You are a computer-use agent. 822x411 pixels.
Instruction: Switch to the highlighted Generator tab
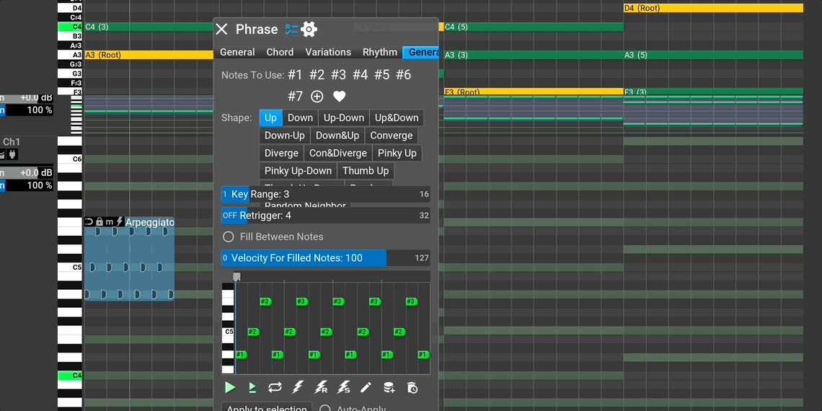(421, 53)
